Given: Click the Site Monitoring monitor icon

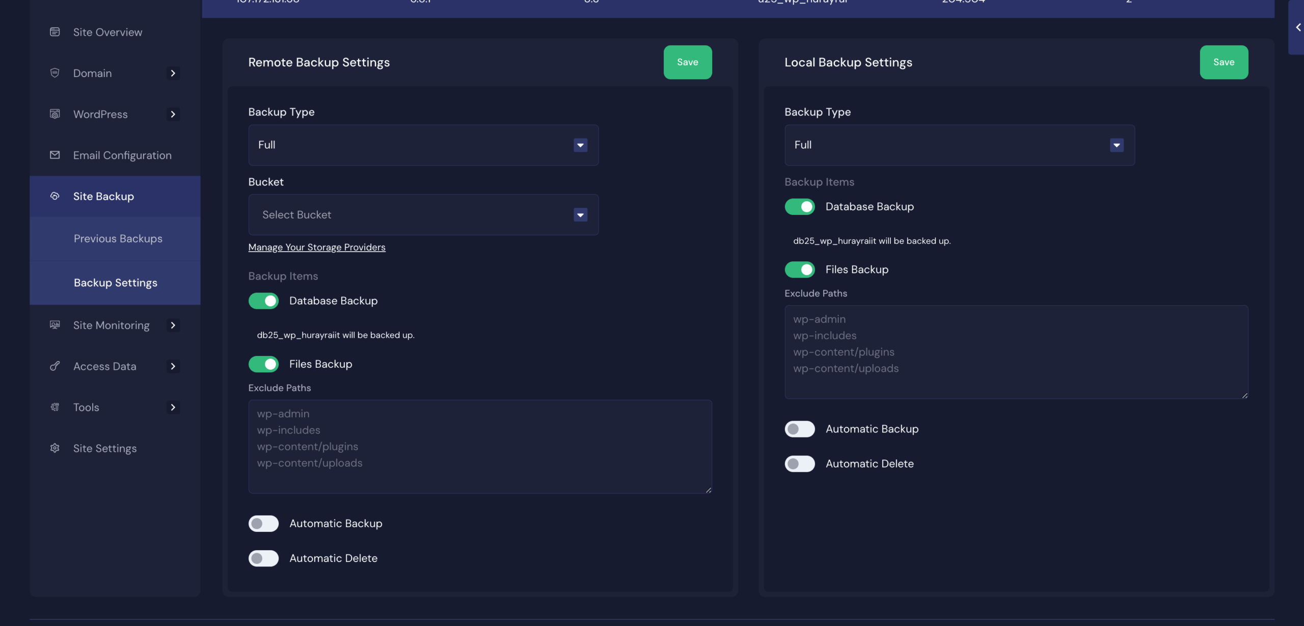Looking at the screenshot, I should click(x=55, y=325).
